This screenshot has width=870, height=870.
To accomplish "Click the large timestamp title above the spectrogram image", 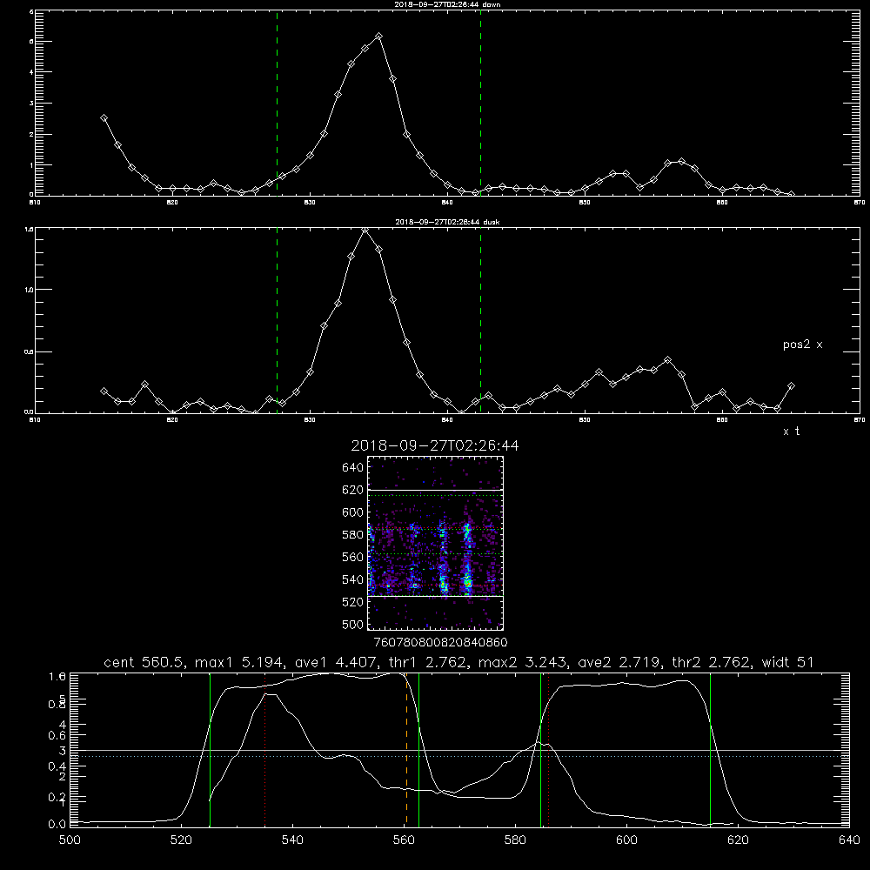I will point(435,445).
